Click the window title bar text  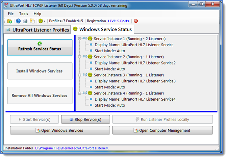[x=68, y=5]
